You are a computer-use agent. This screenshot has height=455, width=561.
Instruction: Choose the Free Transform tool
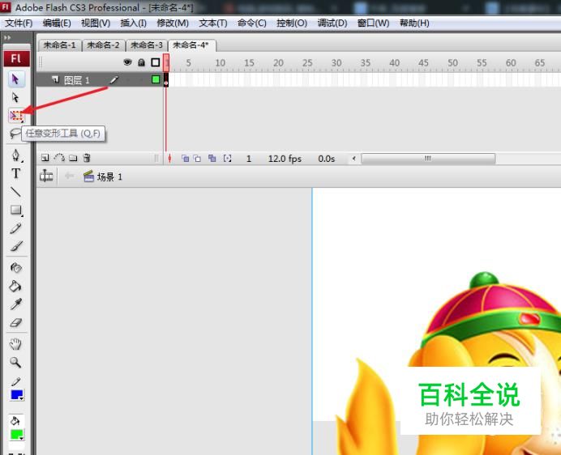(16, 116)
